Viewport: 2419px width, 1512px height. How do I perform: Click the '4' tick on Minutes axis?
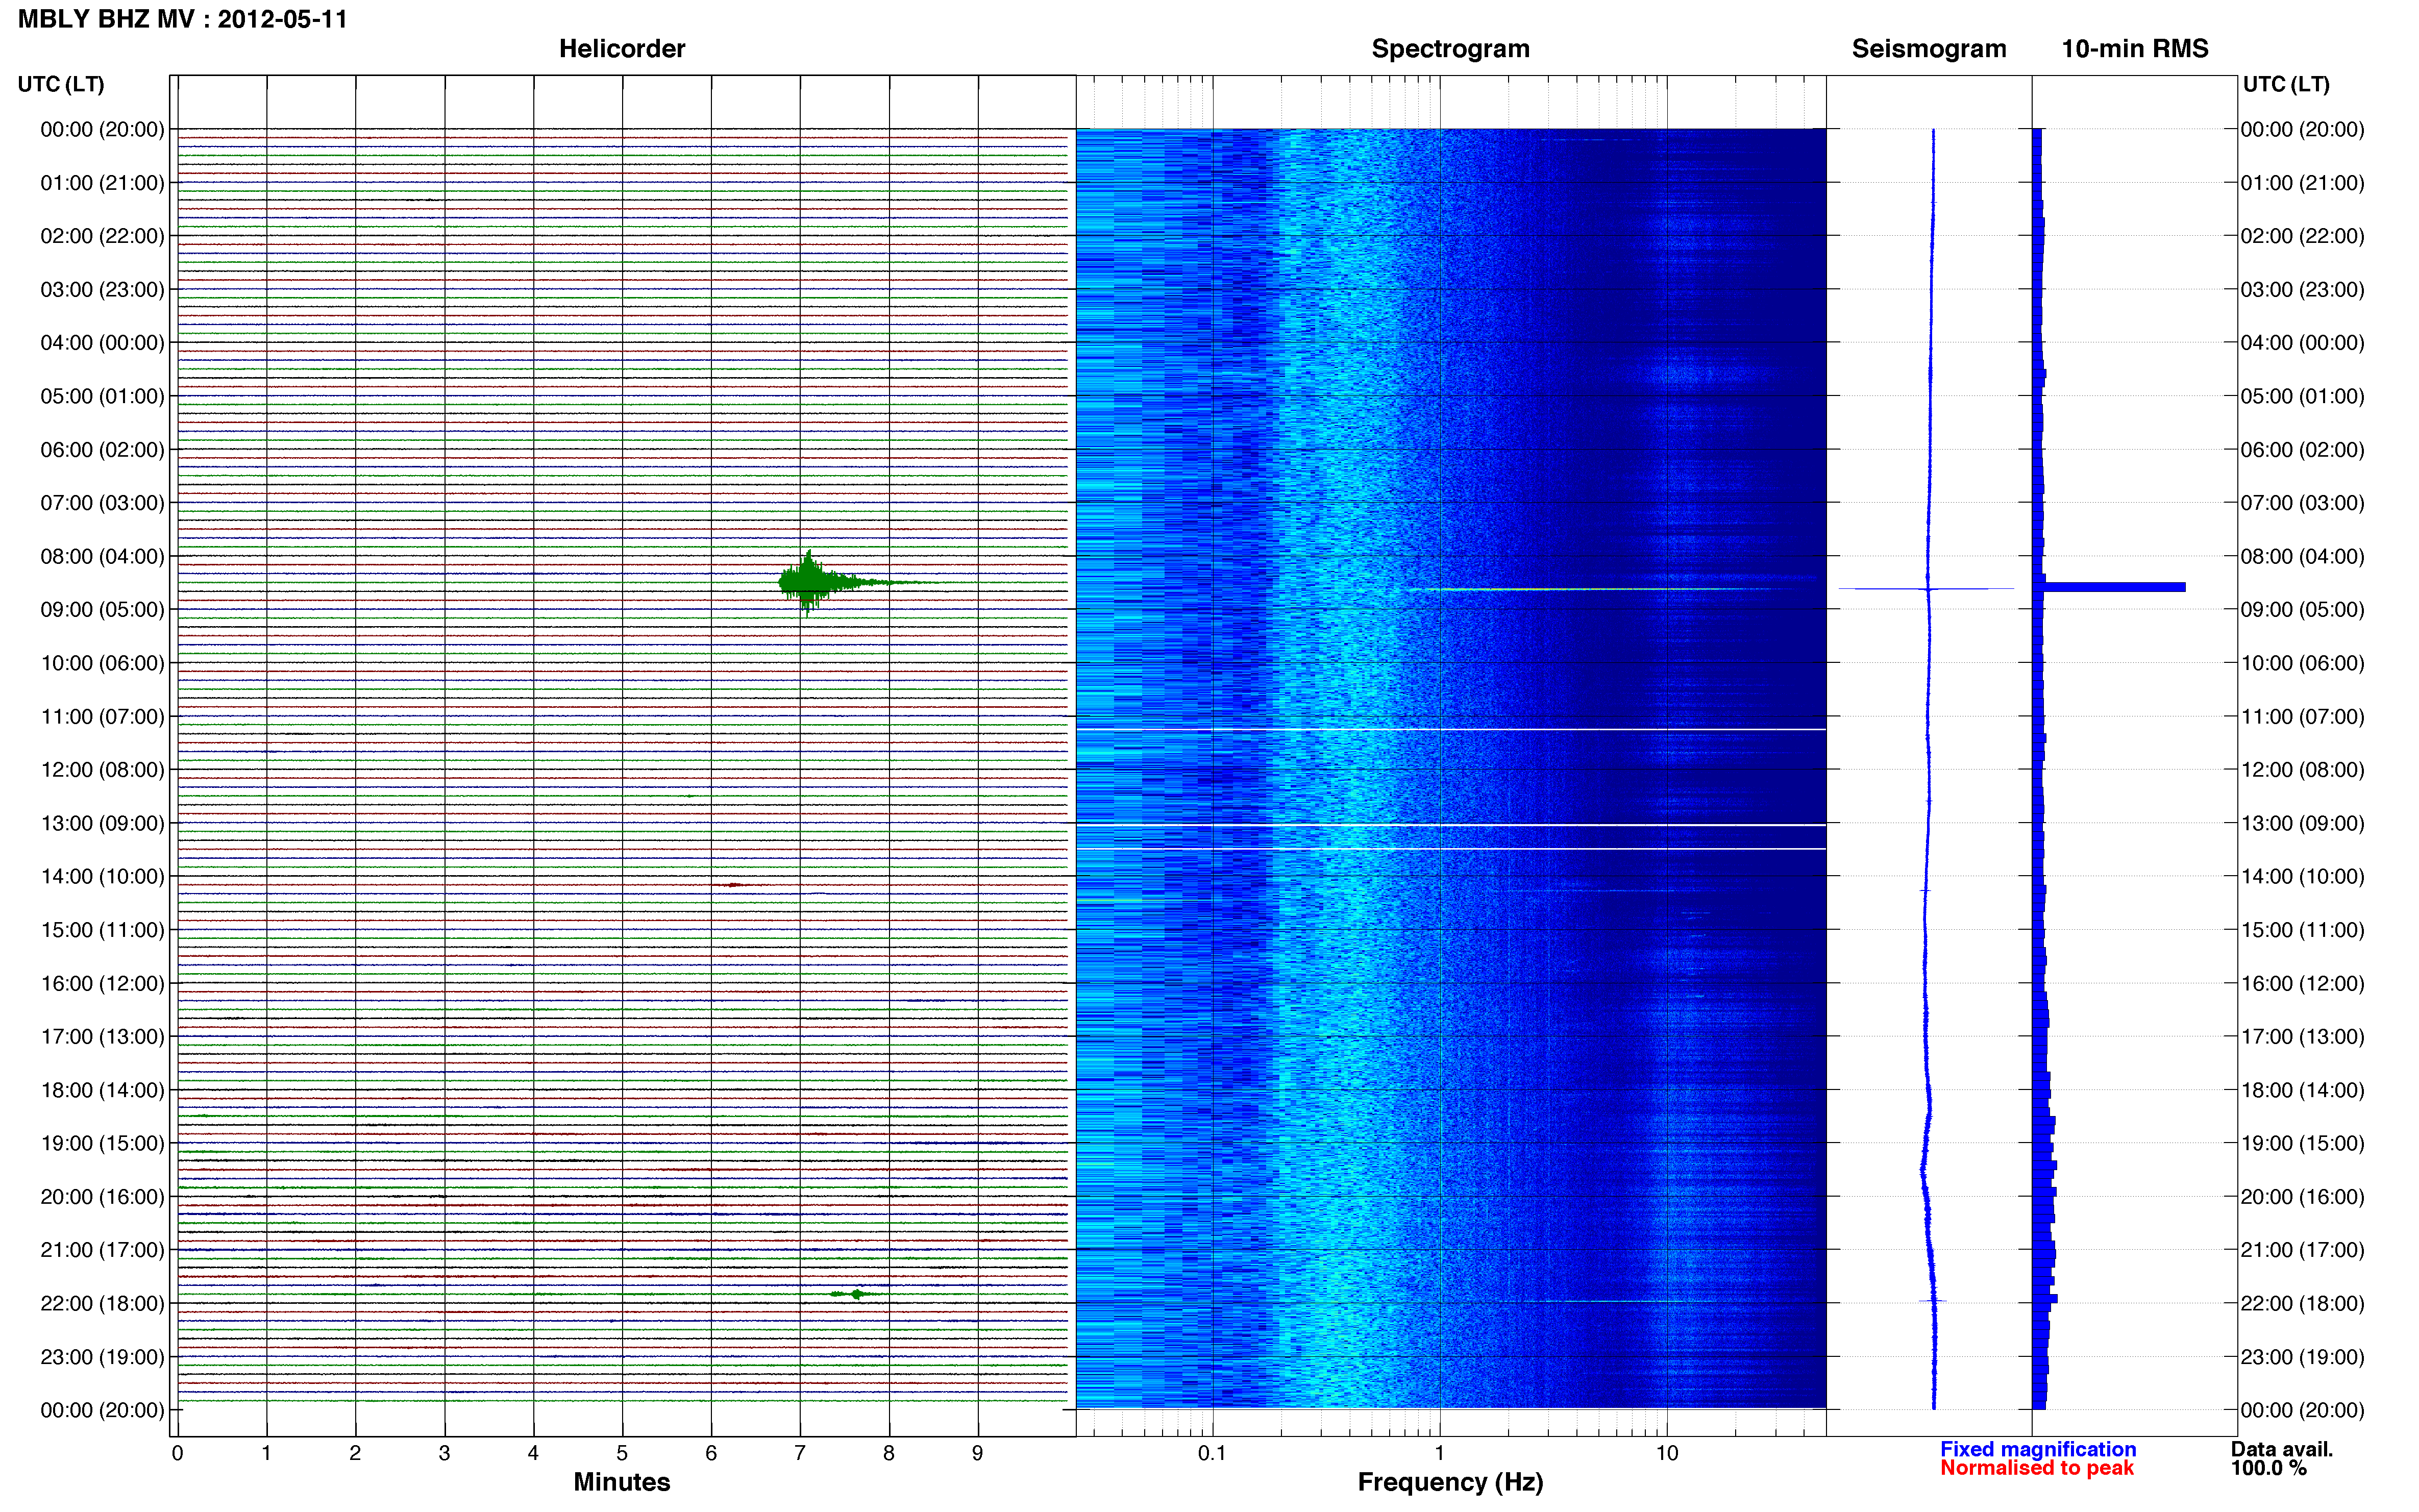(x=533, y=1454)
